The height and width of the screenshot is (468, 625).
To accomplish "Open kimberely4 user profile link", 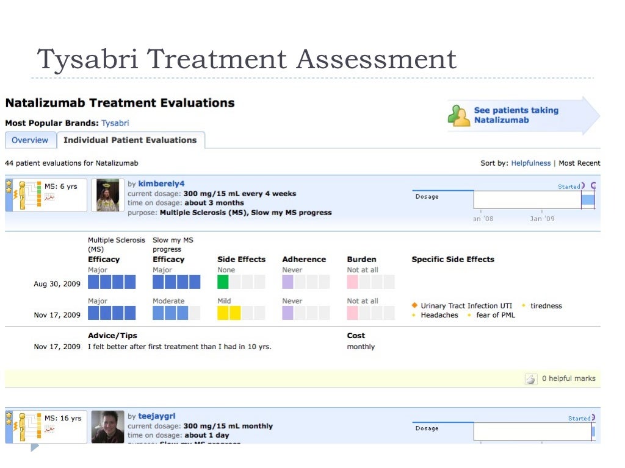I will click(161, 184).
